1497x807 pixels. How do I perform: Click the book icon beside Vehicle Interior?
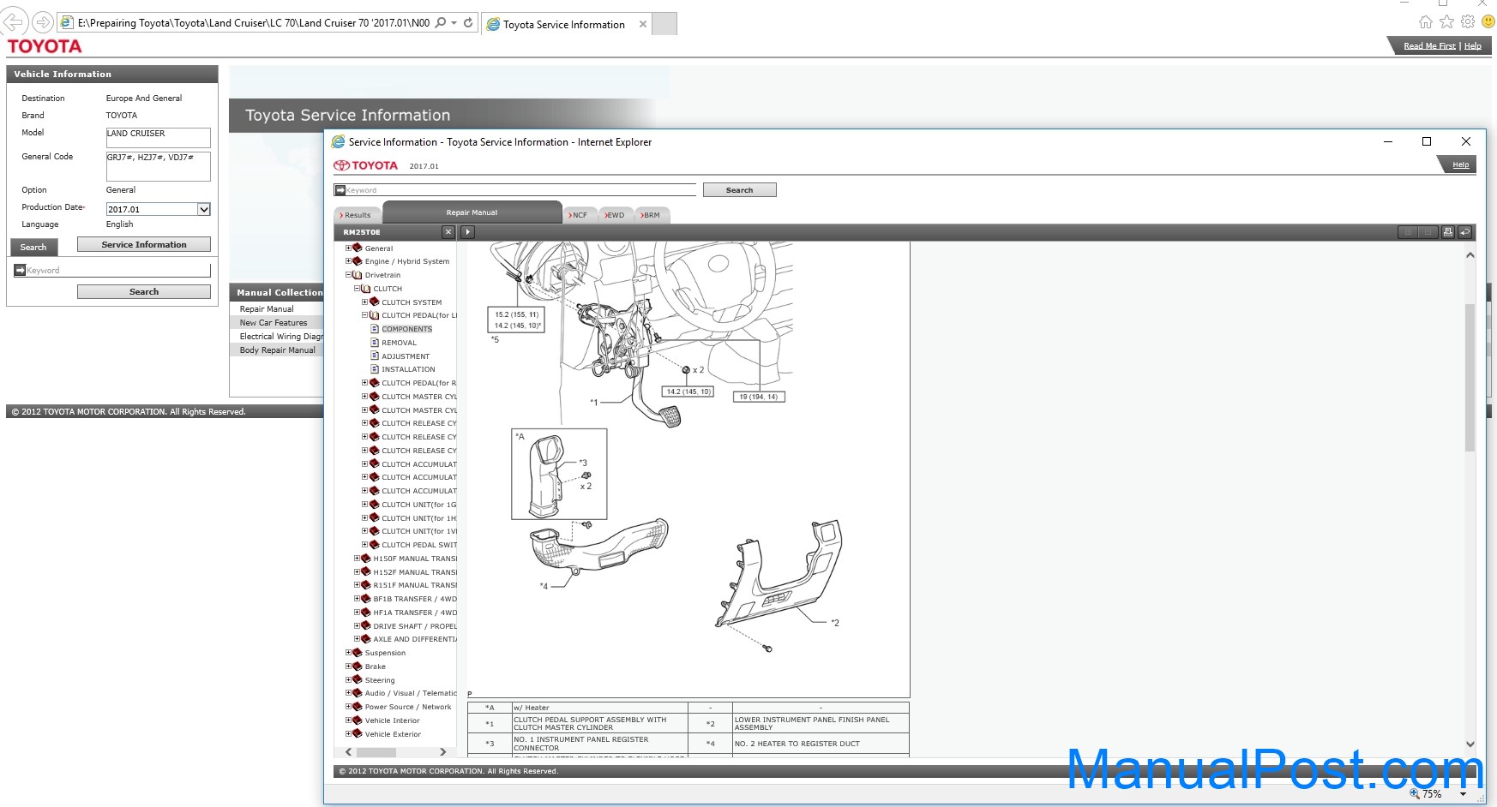tap(358, 720)
